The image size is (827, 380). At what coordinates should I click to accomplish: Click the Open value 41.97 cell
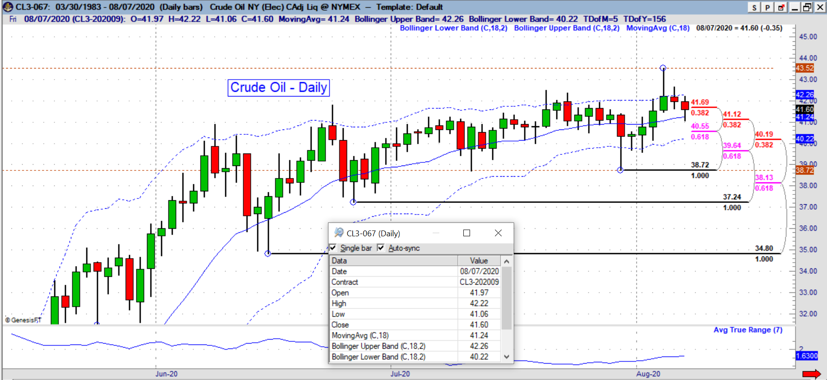point(479,293)
